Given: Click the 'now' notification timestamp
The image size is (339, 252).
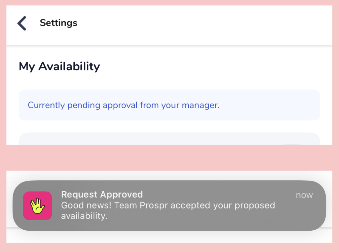Looking at the screenshot, I should tap(304, 195).
